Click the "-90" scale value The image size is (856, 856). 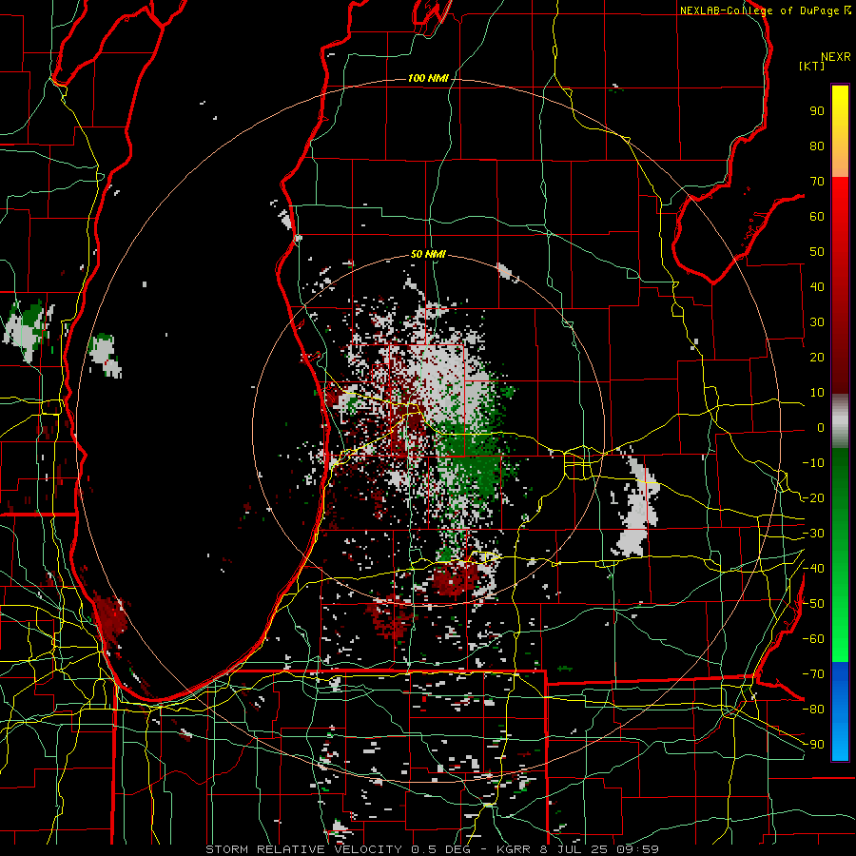813,745
